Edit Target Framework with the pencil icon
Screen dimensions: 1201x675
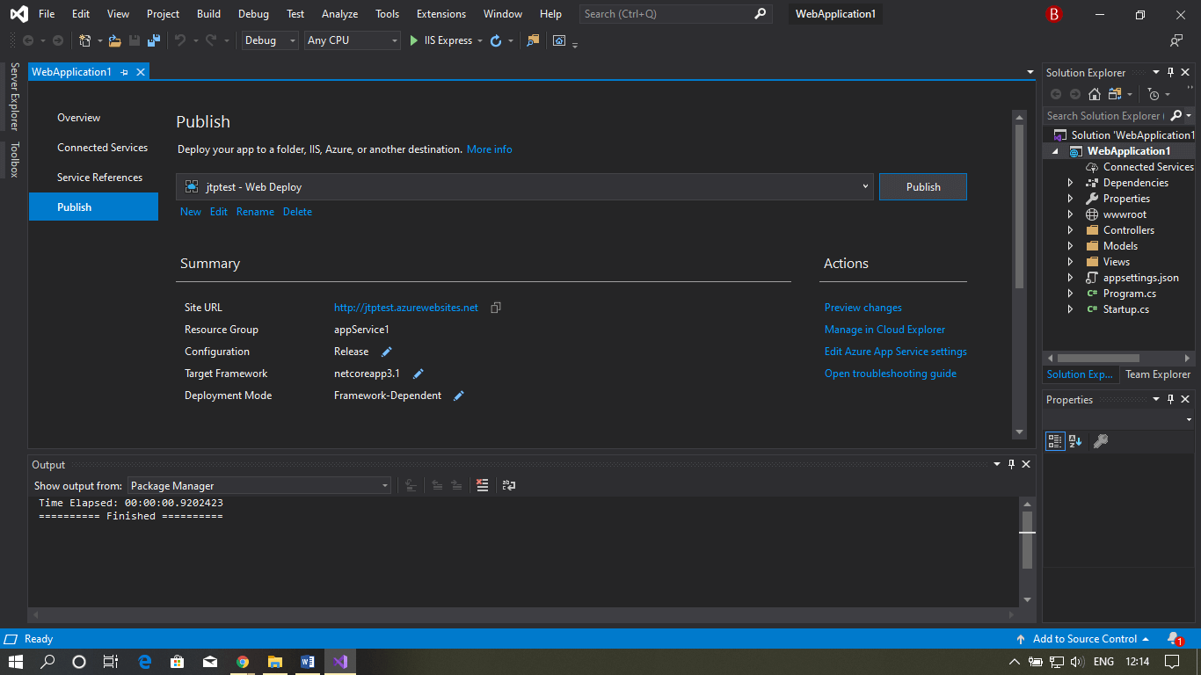(x=419, y=374)
